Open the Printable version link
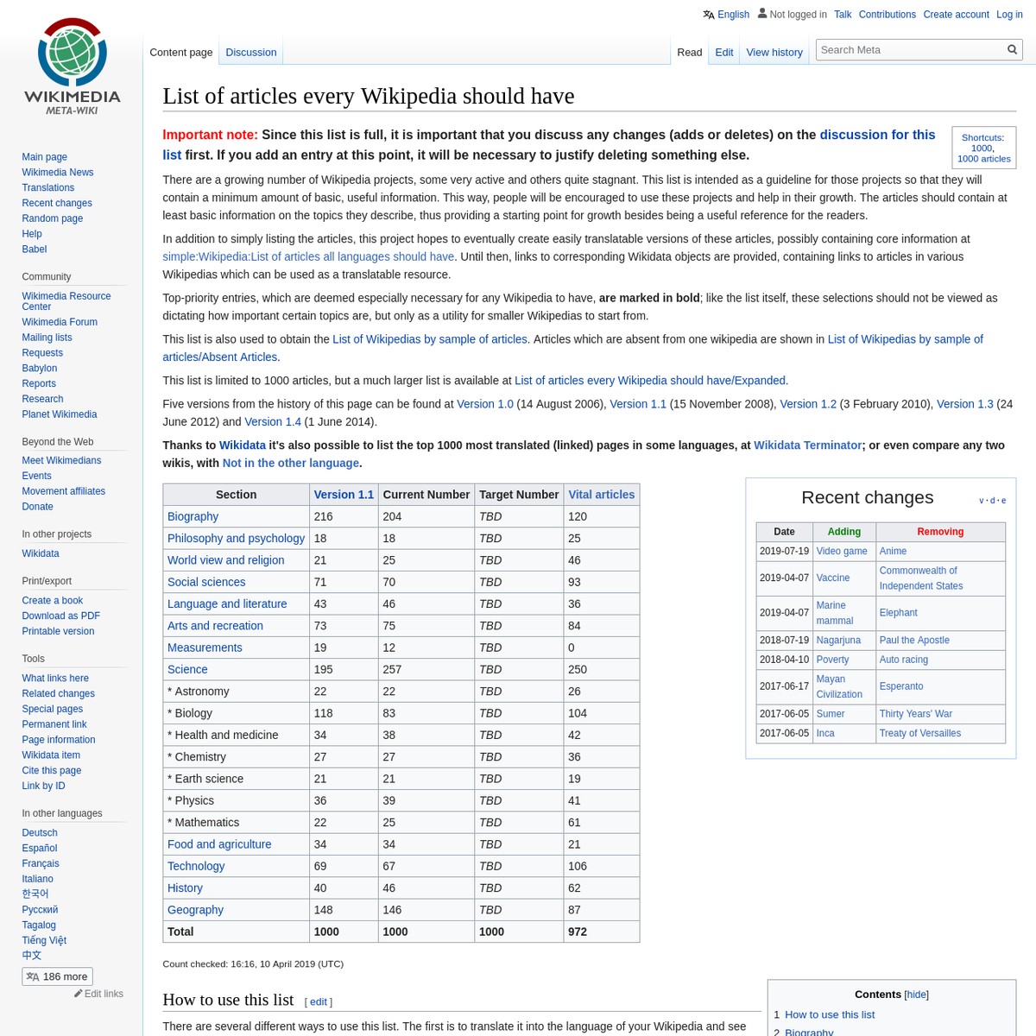Viewport: 1036px width, 1036px height. pyautogui.click(x=59, y=631)
